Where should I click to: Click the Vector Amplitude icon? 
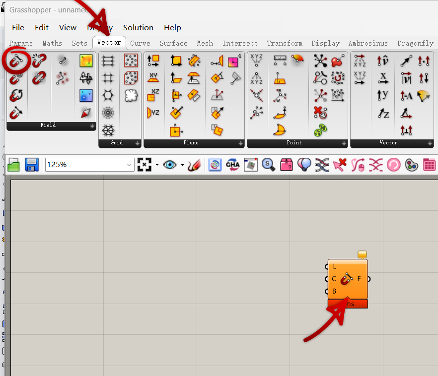[406, 96]
